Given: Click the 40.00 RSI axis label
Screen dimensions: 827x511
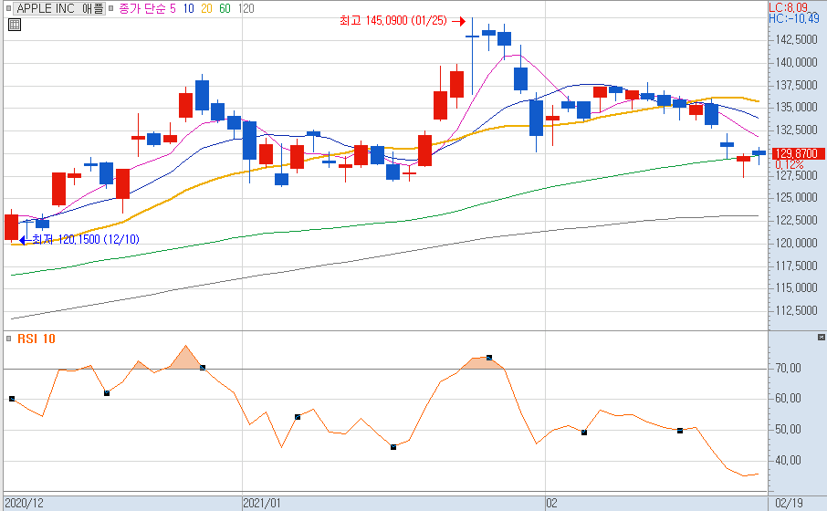Looking at the screenshot, I should 789,461.
